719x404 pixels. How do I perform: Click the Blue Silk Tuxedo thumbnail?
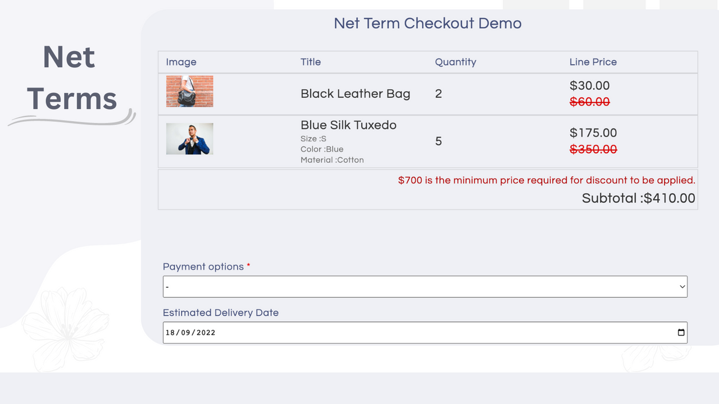(x=189, y=138)
